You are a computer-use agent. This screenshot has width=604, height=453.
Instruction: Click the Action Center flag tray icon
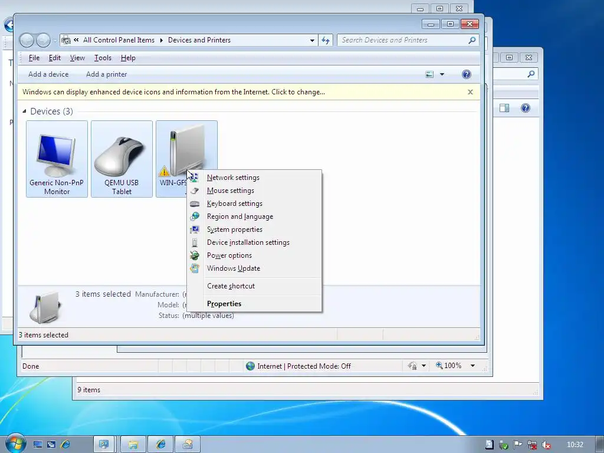(518, 445)
